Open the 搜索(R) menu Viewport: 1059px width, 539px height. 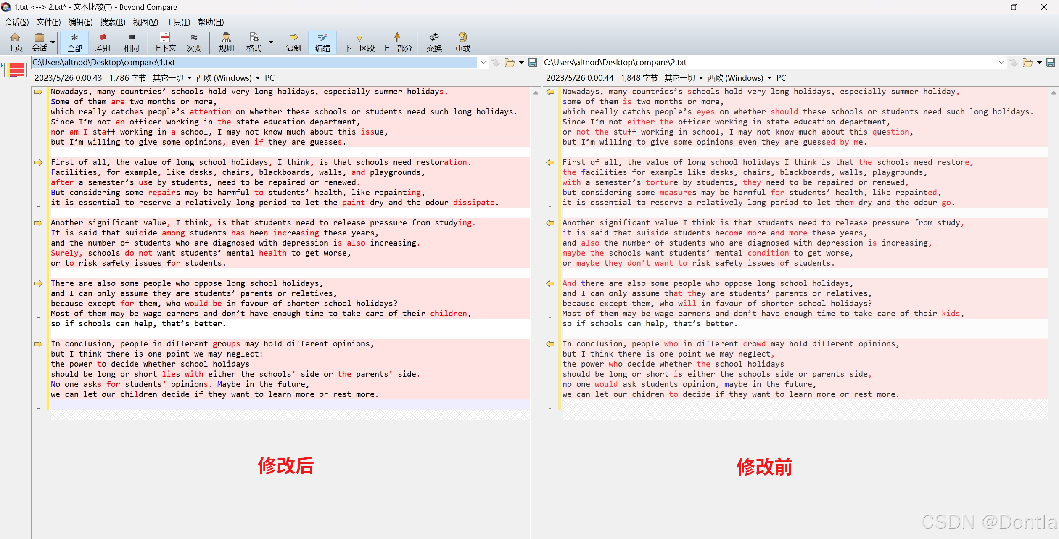(x=113, y=22)
